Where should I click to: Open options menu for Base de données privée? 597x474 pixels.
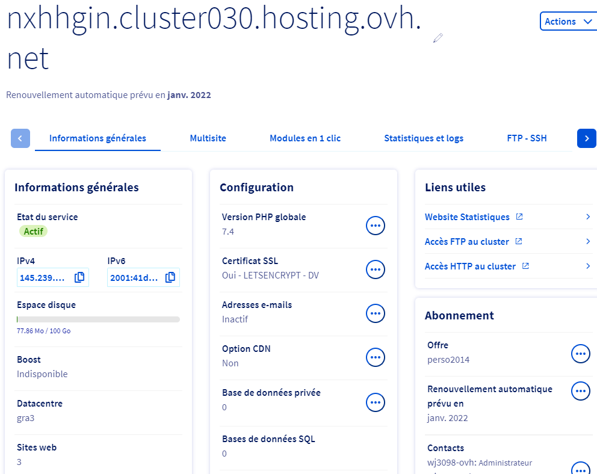point(376,401)
